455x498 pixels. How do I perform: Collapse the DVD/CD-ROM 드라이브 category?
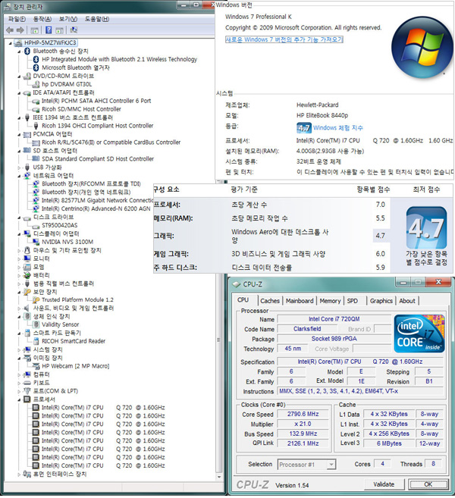[x=19, y=77]
